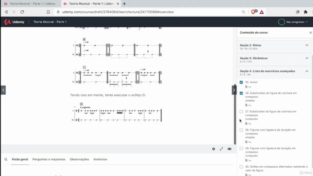The width and height of the screenshot is (313, 176).
Task: Go back with the browser back arrow
Action: 6,12
